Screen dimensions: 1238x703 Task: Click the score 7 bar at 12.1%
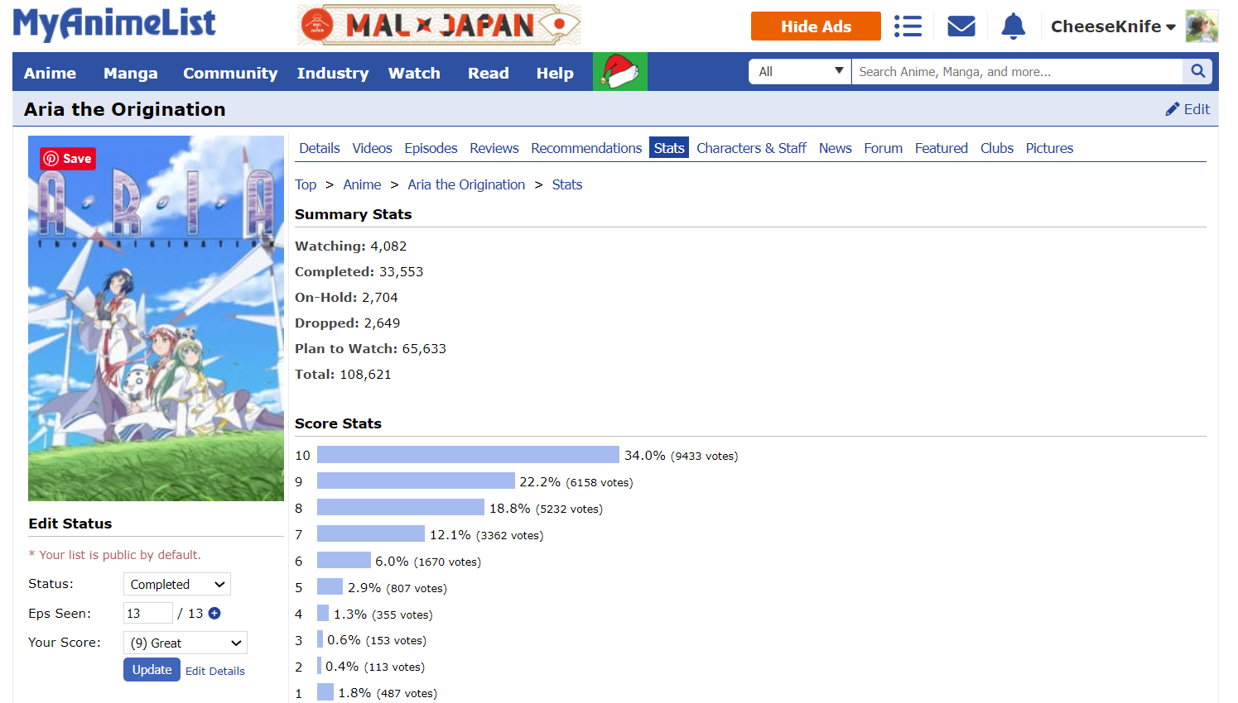click(x=371, y=534)
